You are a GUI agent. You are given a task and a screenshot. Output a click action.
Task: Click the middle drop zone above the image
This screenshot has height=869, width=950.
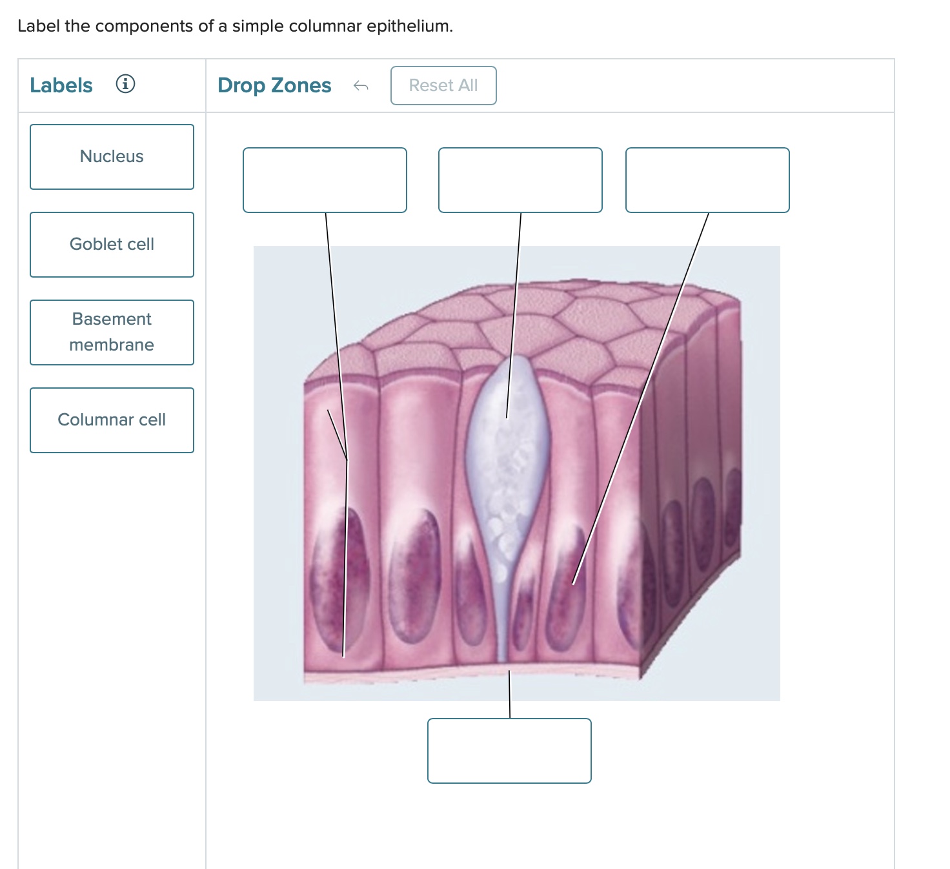click(x=520, y=180)
